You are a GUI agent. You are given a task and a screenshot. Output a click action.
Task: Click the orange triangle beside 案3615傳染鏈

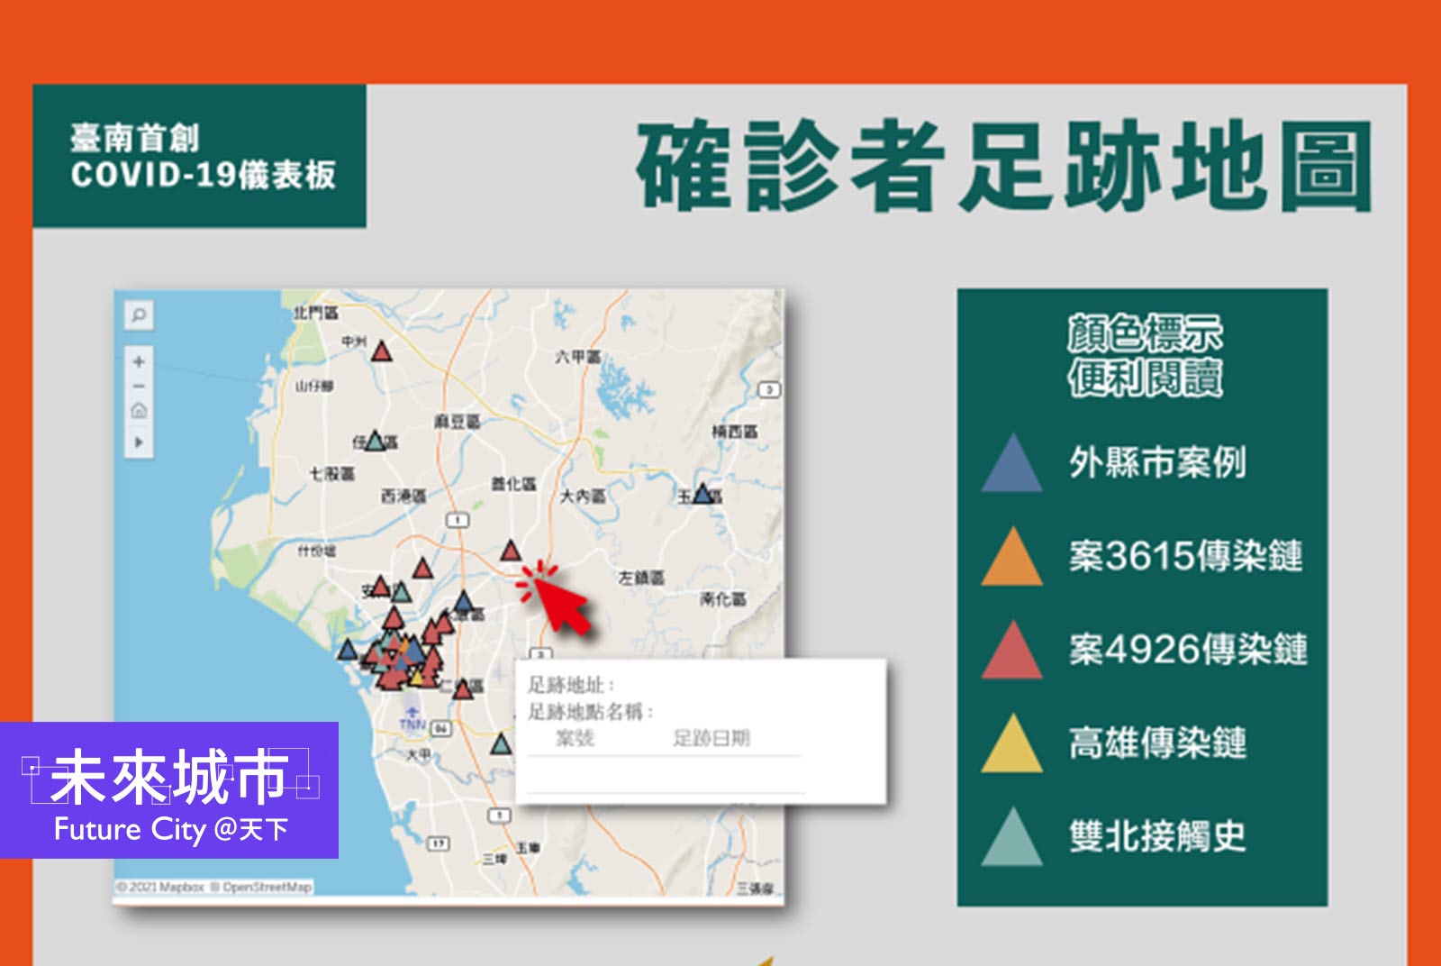tap(1011, 557)
